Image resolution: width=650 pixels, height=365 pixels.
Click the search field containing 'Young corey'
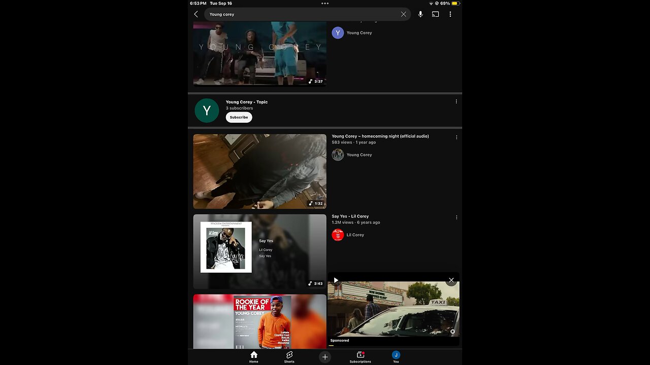pos(308,14)
